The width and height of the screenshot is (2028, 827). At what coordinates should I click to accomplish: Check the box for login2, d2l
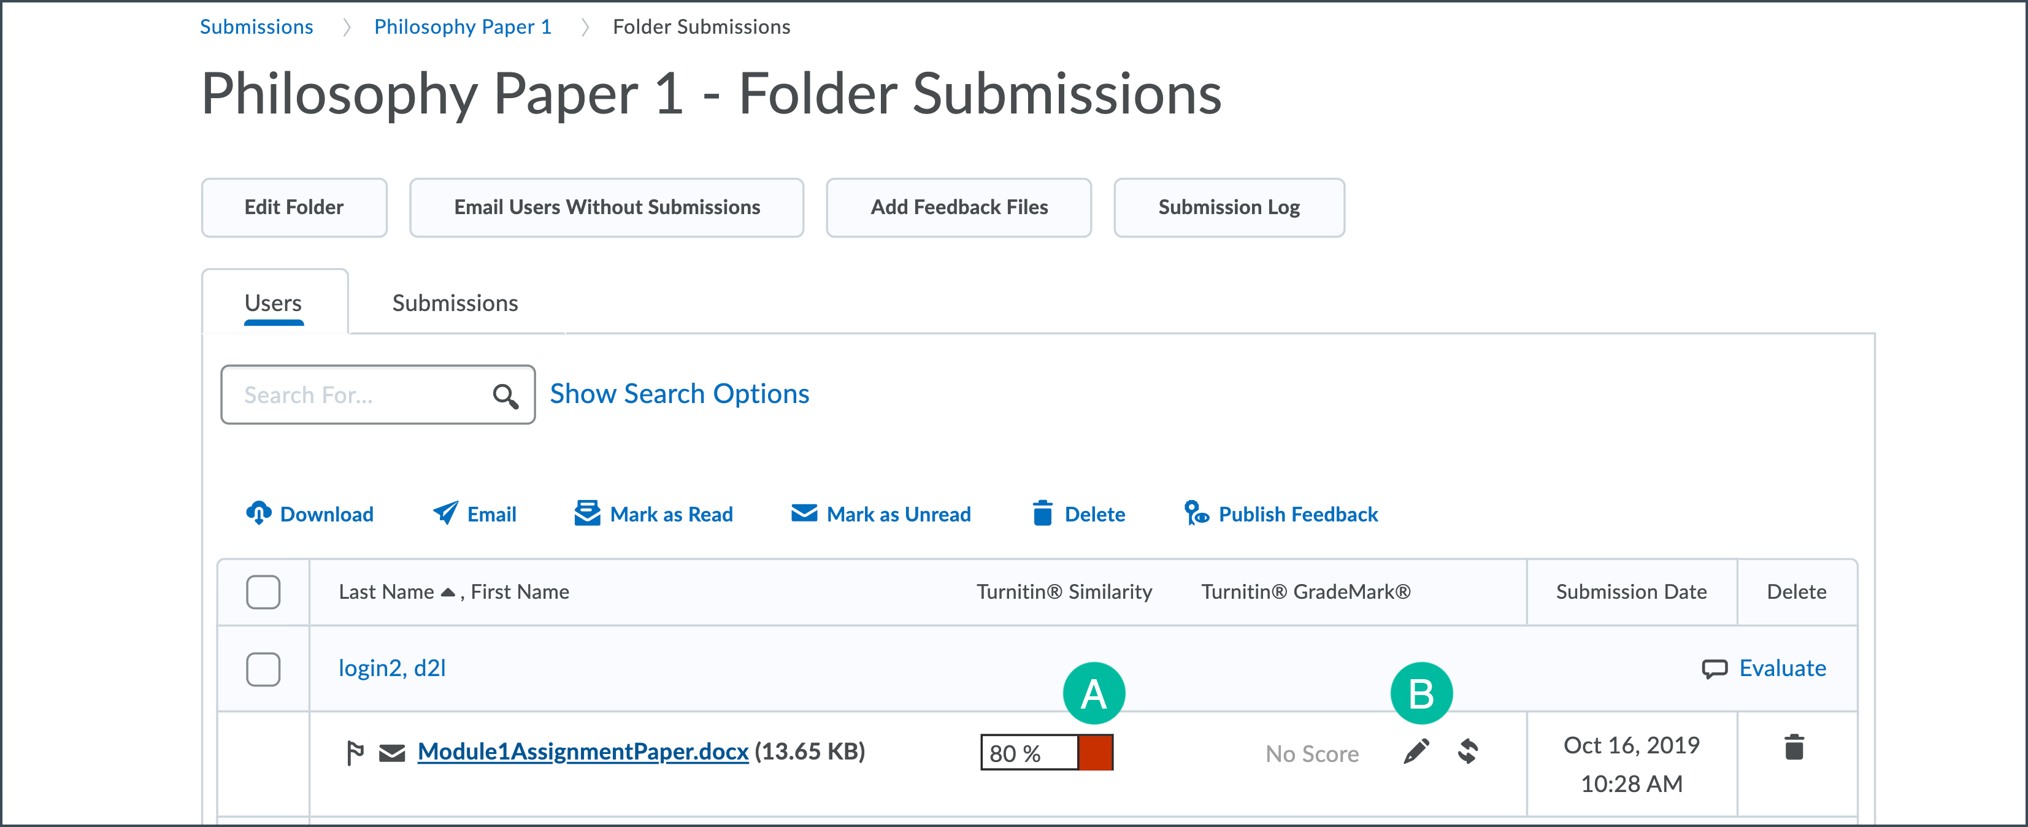coord(263,669)
